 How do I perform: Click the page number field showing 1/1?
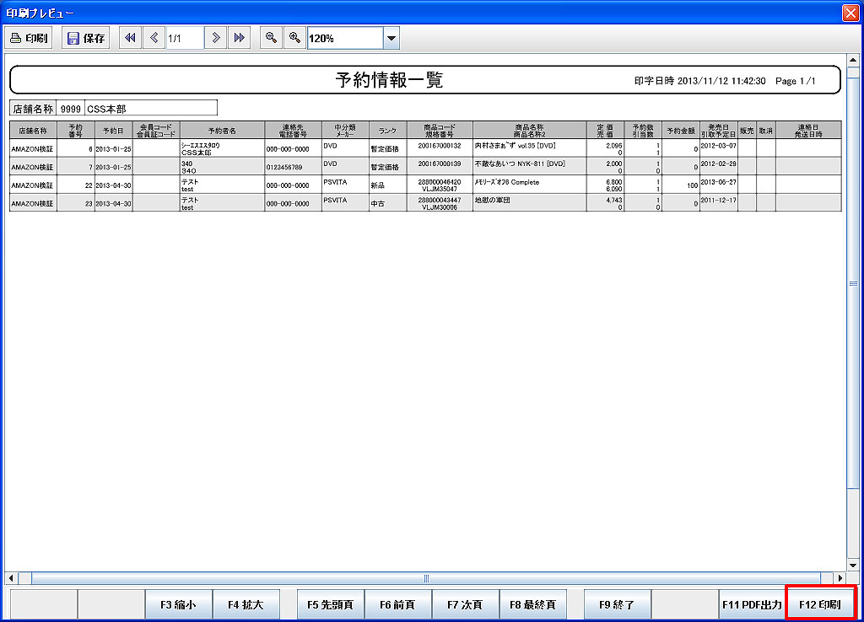184,38
